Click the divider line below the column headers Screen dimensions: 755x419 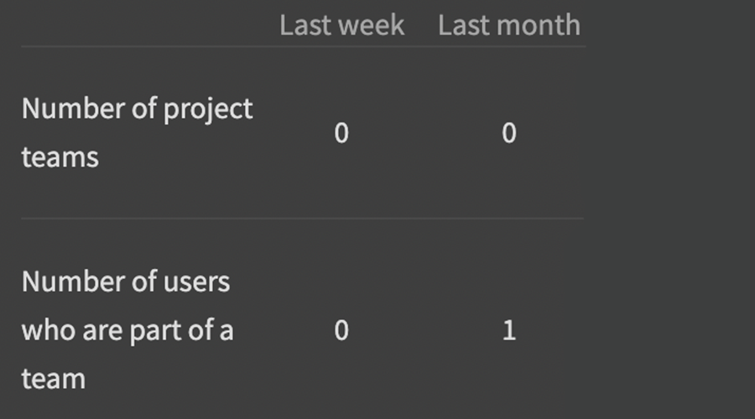(302, 46)
